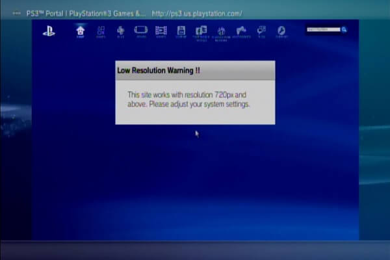The image size is (390, 260).
Task: Click the PS3 Portal page title
Action: (x=86, y=14)
